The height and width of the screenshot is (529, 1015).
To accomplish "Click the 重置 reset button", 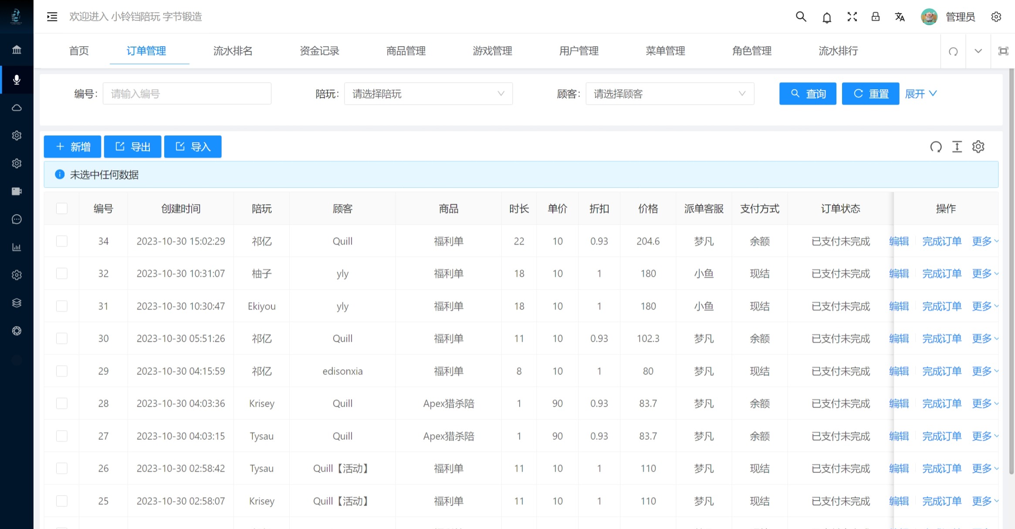I will click(x=870, y=94).
